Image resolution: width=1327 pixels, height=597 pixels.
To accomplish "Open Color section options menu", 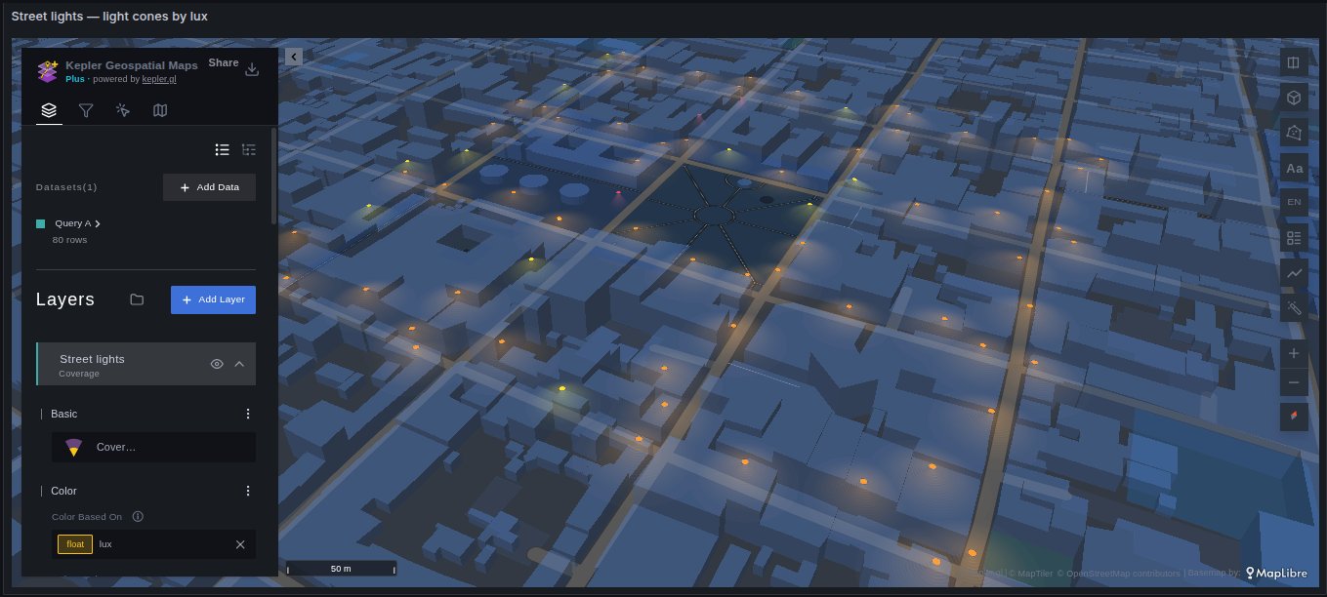I will click(x=248, y=491).
